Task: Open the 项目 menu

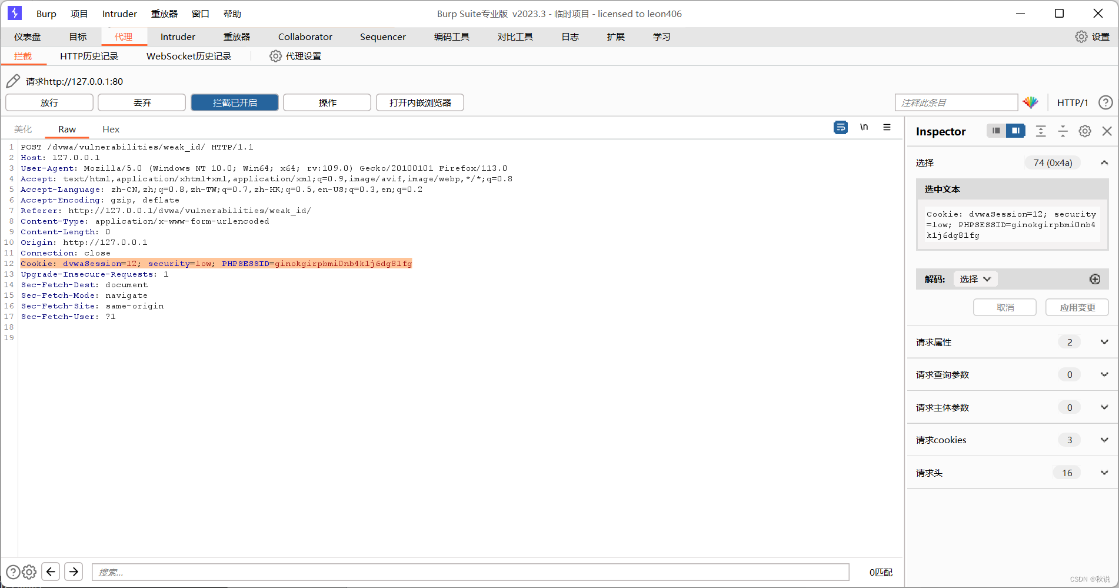Action: 79,14
